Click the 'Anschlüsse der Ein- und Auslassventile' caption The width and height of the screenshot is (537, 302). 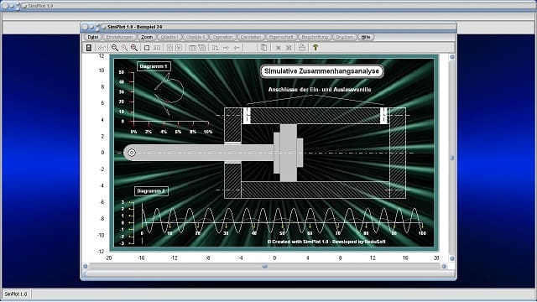320,90
